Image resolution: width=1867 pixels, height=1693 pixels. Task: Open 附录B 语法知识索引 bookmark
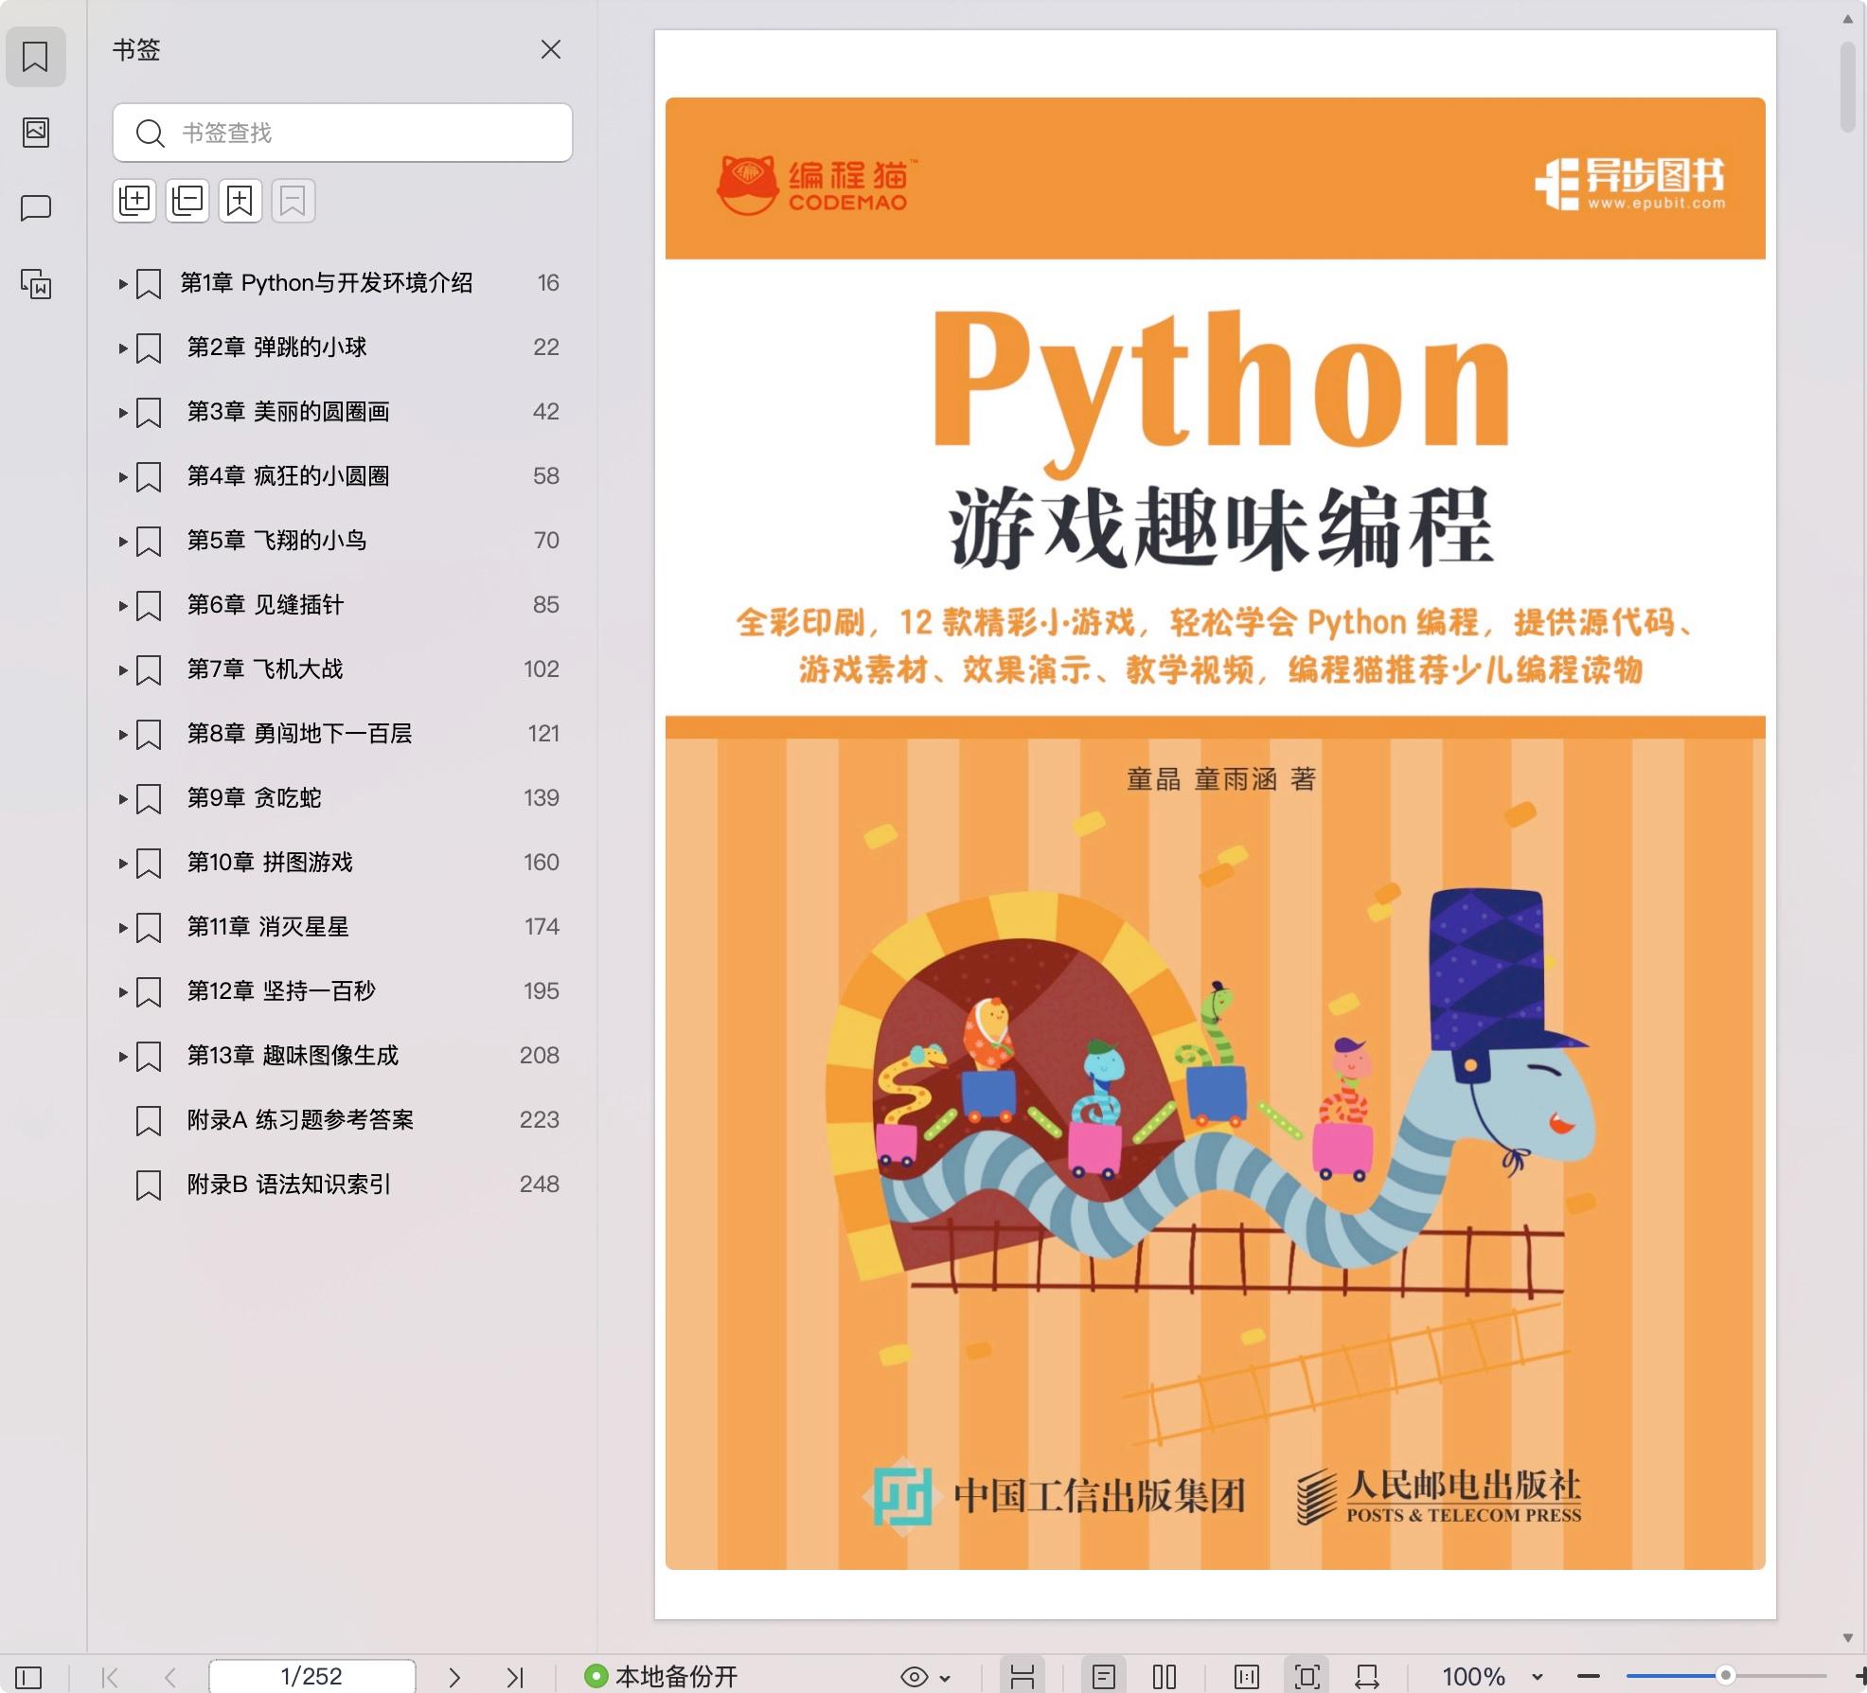(x=289, y=1185)
